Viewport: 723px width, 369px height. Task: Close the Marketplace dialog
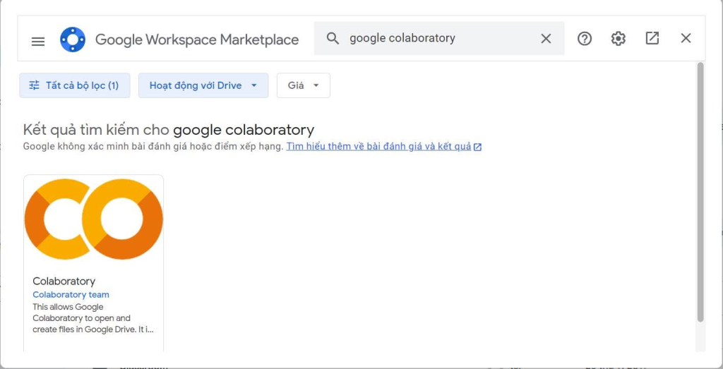(686, 38)
